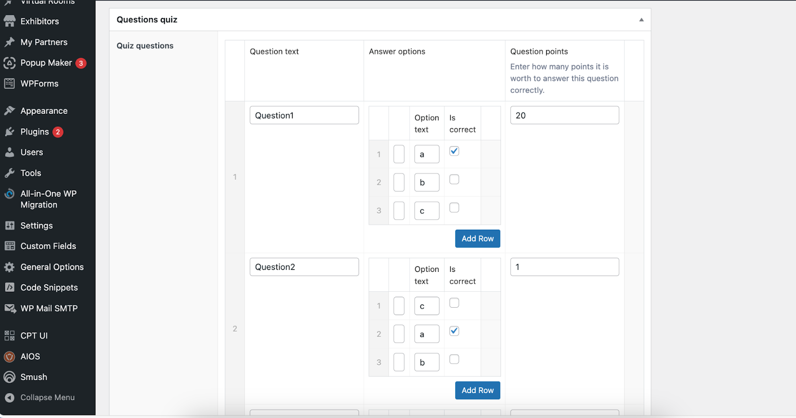This screenshot has height=418, width=796.
Task: Click the Smush icon in sidebar
Action: click(x=9, y=377)
